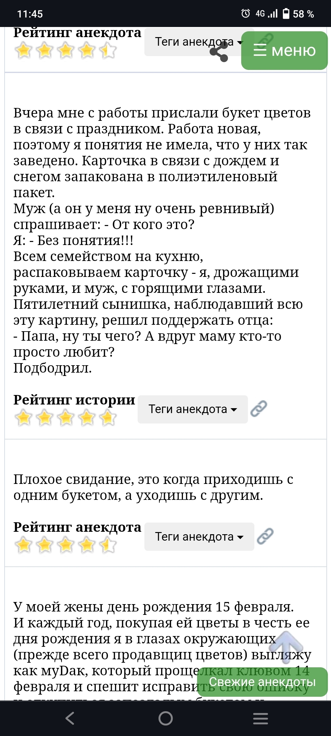331x736 pixels.
Task: Open Свежие анекдоты button
Action: (x=262, y=682)
